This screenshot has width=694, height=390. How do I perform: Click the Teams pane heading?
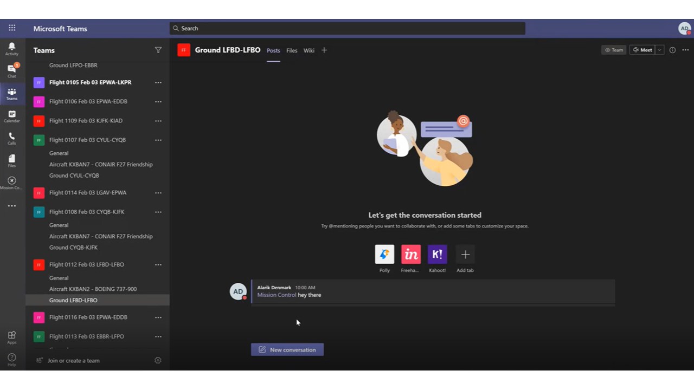tap(44, 50)
